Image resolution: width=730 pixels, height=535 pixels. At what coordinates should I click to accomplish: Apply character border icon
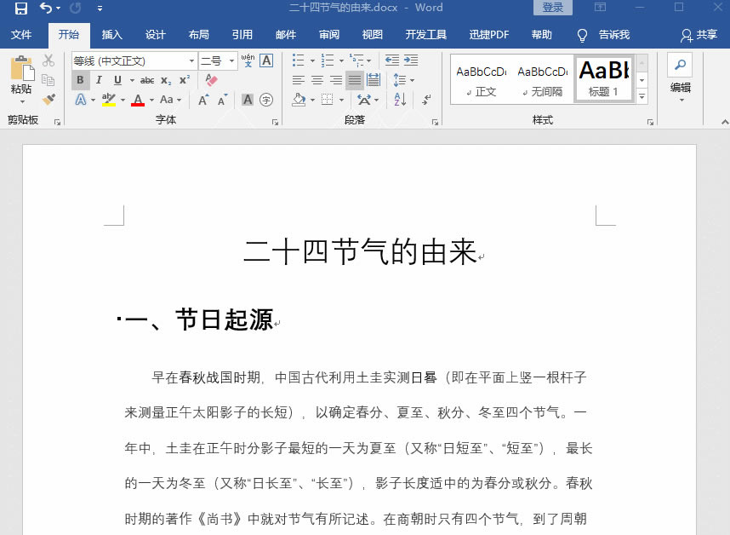click(266, 60)
